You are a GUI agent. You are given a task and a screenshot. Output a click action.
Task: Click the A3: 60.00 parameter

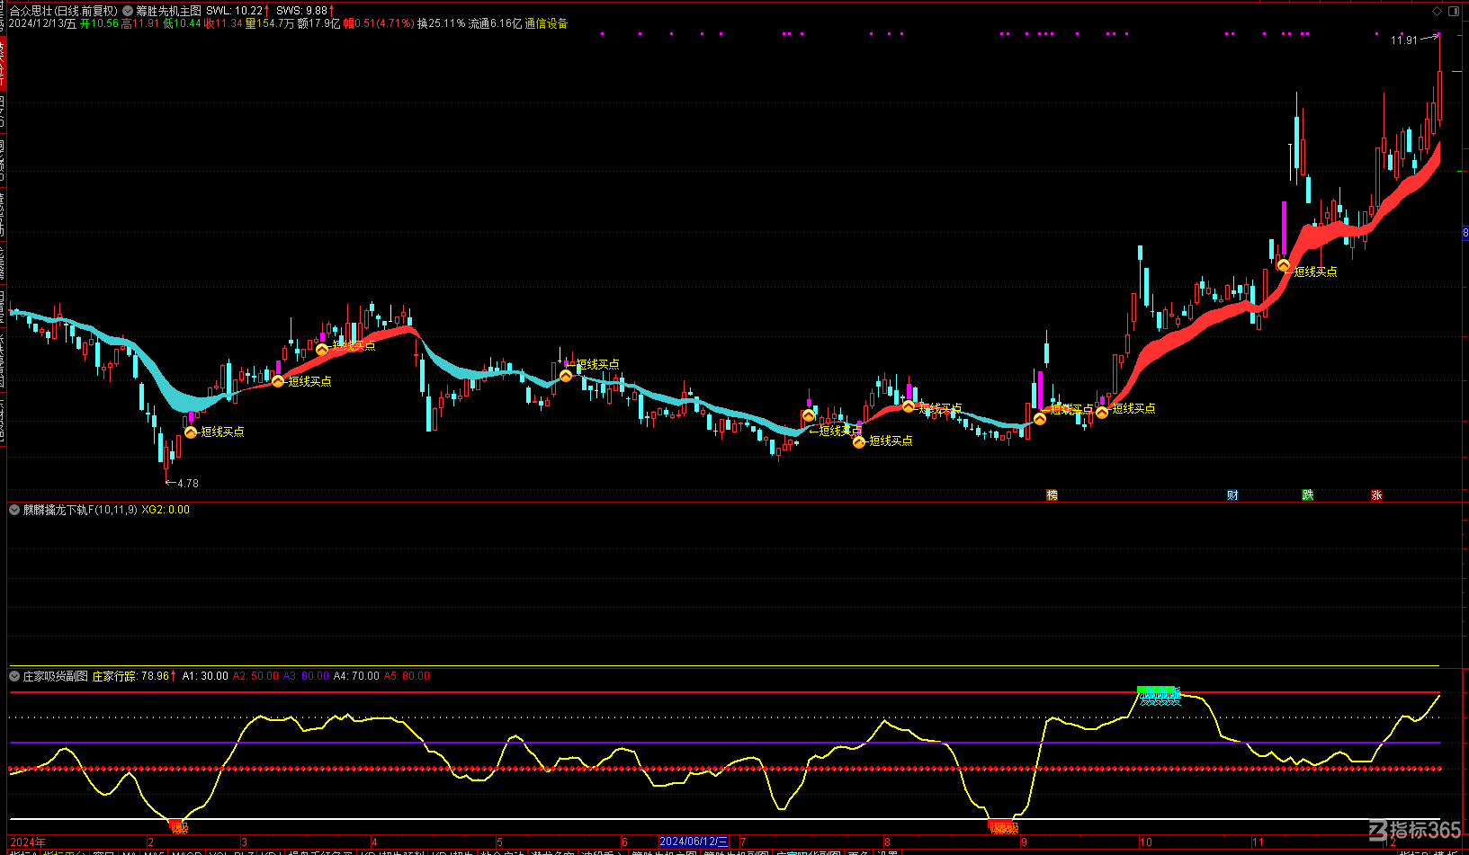point(306,676)
